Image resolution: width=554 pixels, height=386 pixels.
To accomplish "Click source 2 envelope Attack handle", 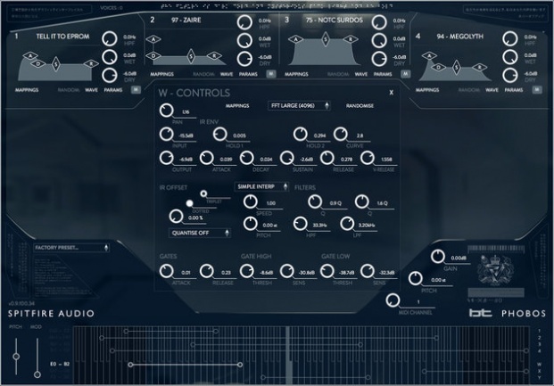I will [x=153, y=39].
